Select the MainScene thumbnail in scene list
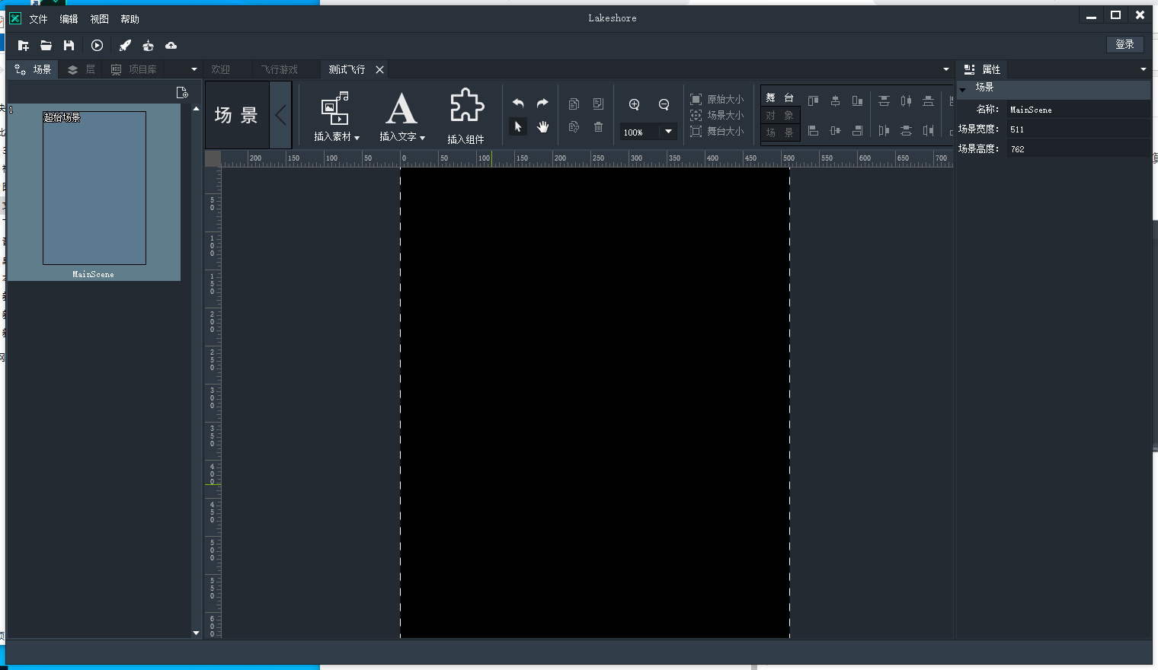Viewport: 1158px width, 670px height. tap(94, 192)
